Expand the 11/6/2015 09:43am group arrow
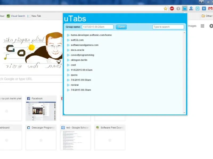 click(68, 70)
